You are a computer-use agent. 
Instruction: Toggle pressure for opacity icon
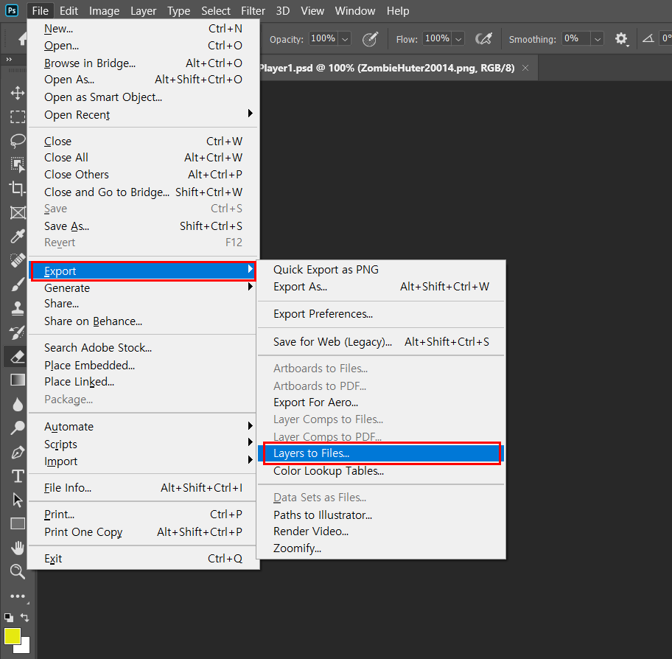click(x=370, y=39)
